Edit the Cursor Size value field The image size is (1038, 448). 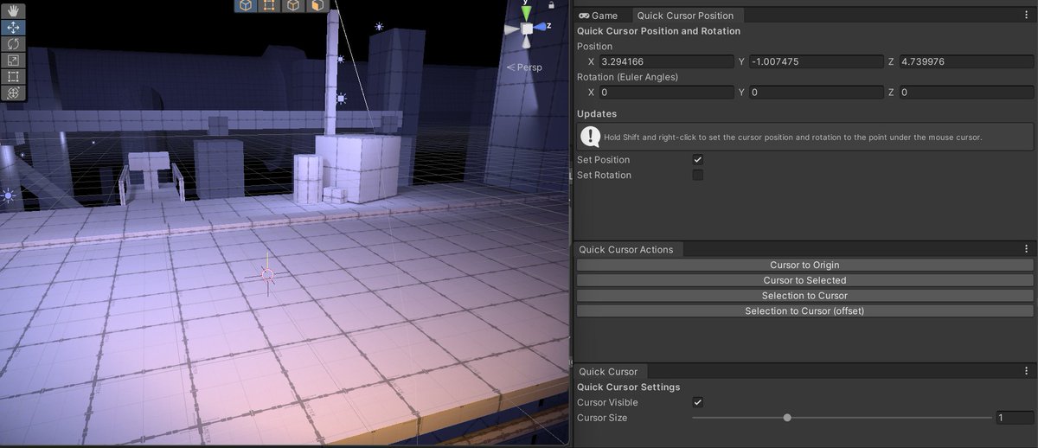pos(1015,418)
